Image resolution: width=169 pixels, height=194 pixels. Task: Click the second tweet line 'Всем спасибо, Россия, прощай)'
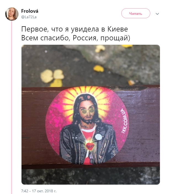coord(76,38)
